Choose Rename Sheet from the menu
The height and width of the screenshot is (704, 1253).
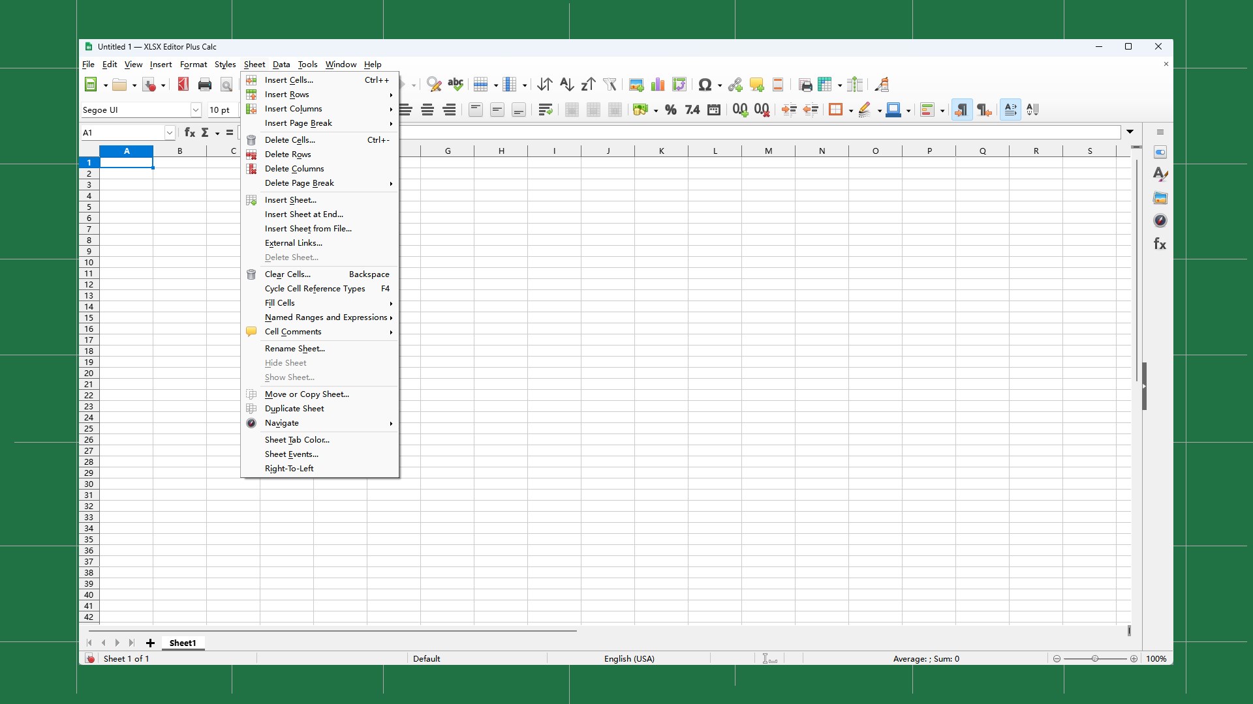pyautogui.click(x=295, y=349)
